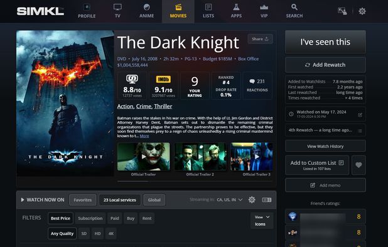Toggle the heart favorite button
This screenshot has height=247, width=388.
click(x=358, y=166)
